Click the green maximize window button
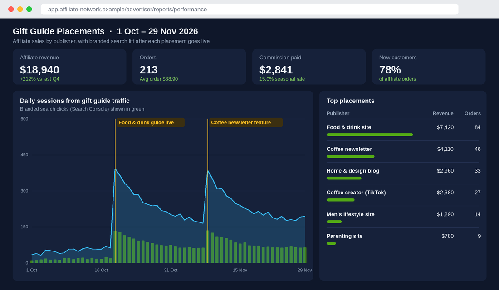The width and height of the screenshot is (499, 290). (29, 9)
